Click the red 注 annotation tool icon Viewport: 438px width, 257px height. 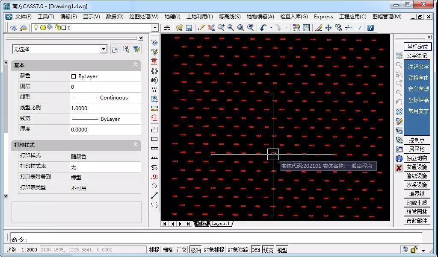coord(154,118)
